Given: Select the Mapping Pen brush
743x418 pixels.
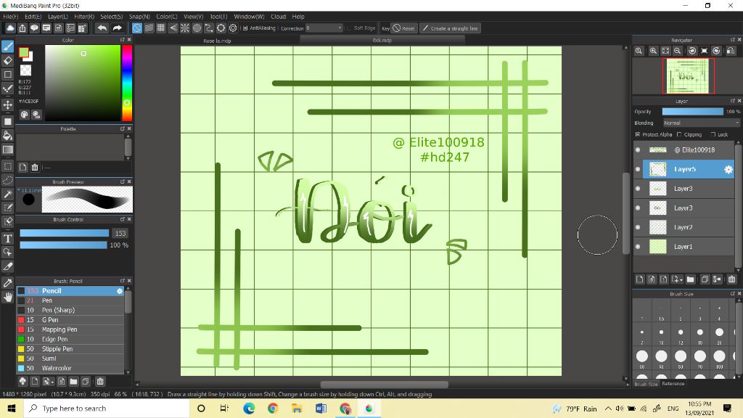Looking at the screenshot, I should pos(70,329).
